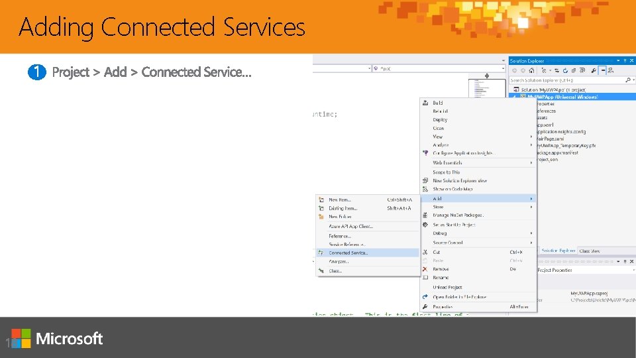Screen dimensions: 636x358
Task: Open the Project Properties object dropdown
Action: [633, 270]
